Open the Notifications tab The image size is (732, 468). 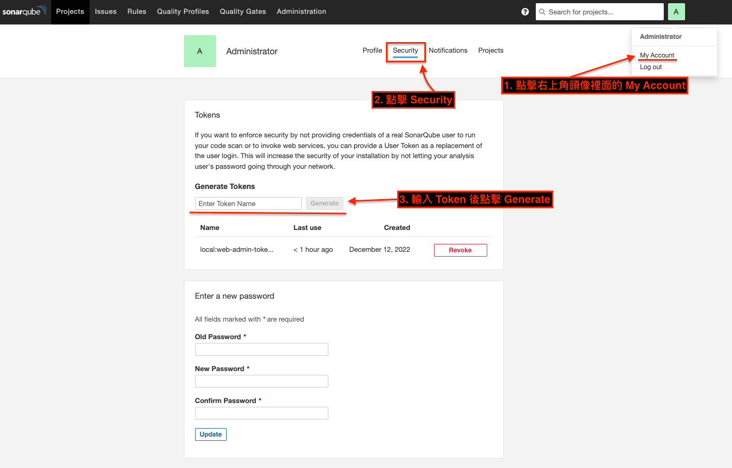pos(448,50)
